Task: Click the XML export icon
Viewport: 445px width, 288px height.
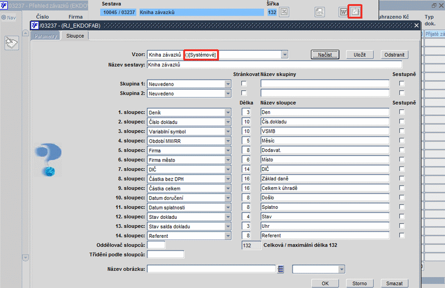Action: pyautogui.click(x=320, y=12)
